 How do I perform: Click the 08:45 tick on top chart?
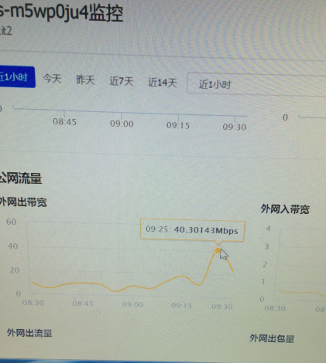[64, 121]
